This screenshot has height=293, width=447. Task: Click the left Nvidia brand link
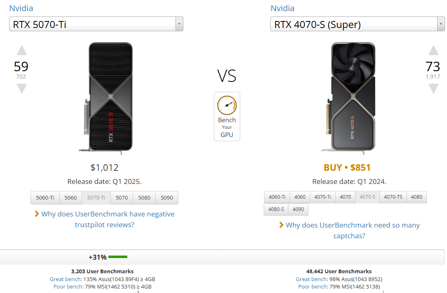21,8
